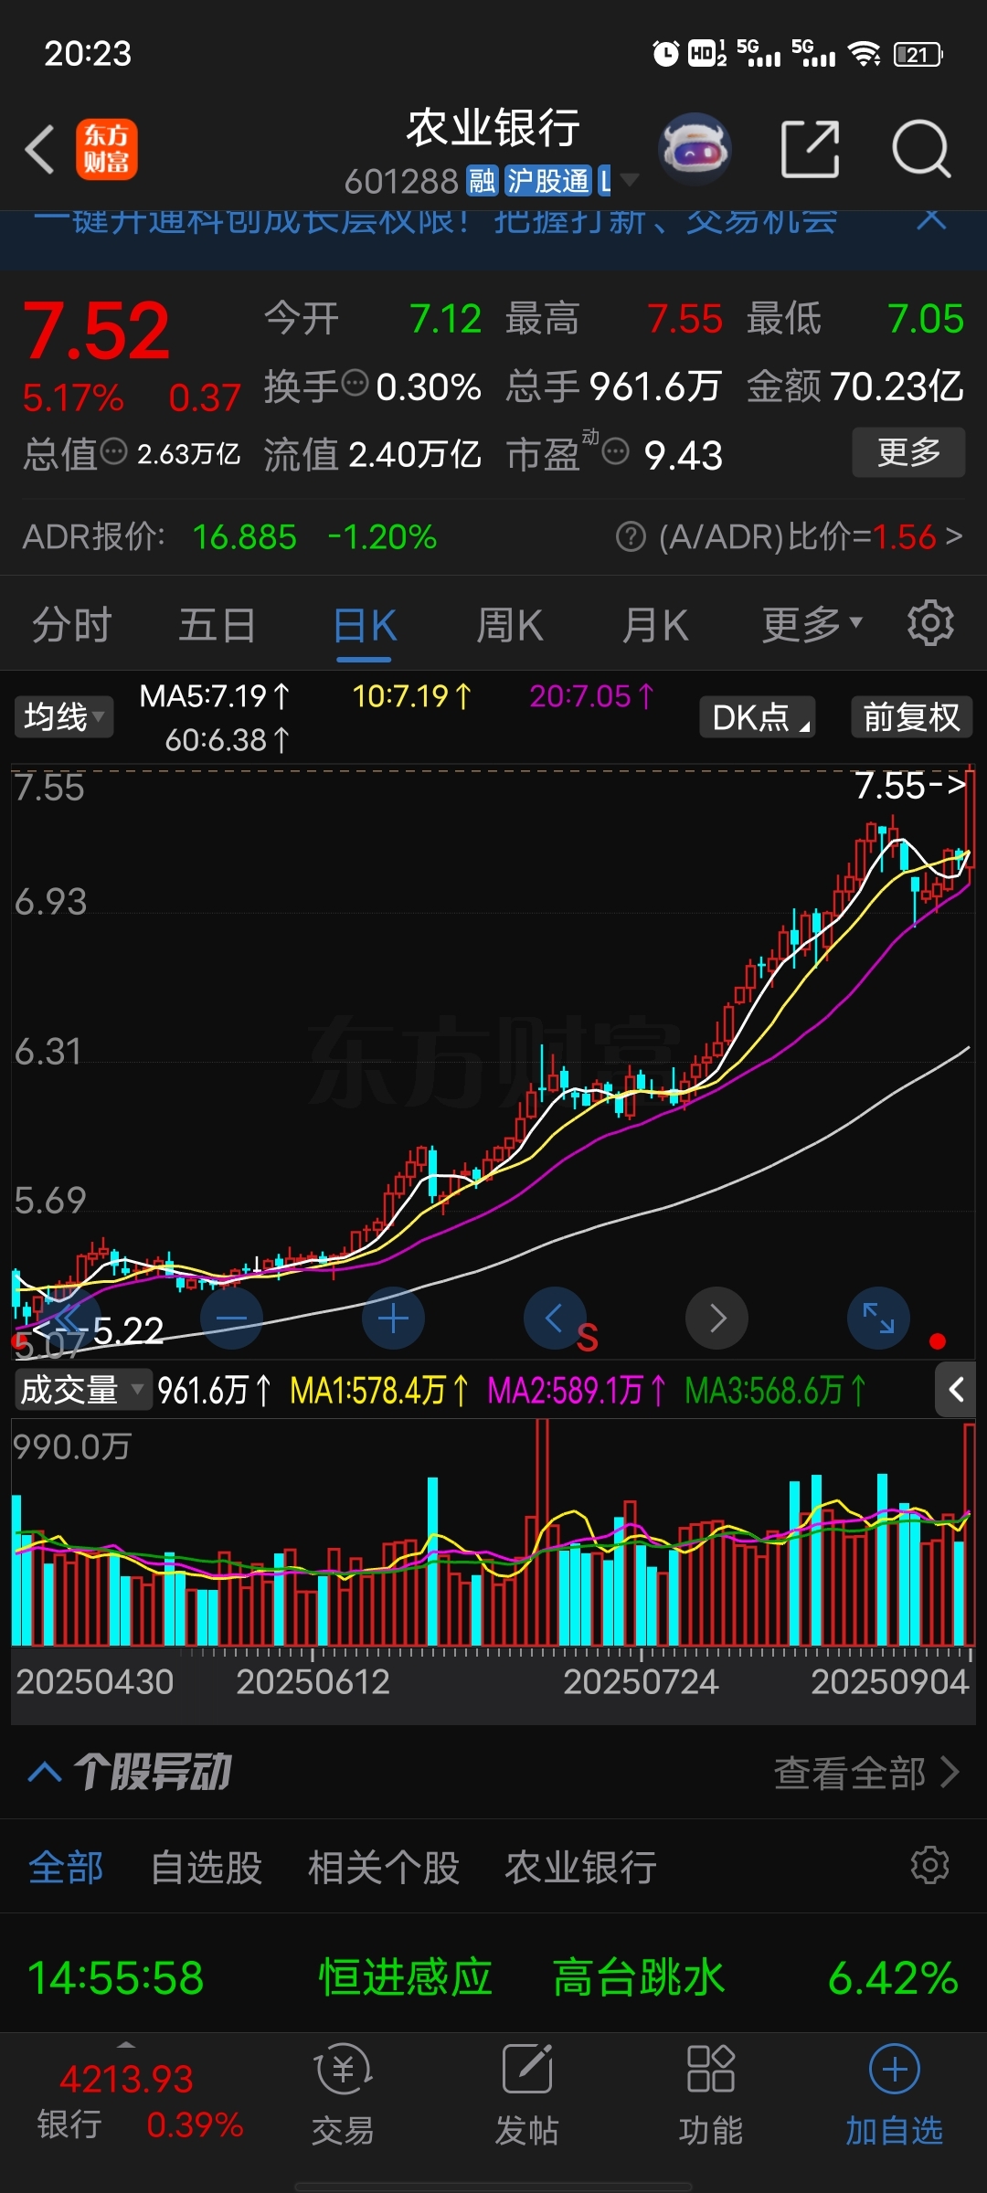Expand the bottom index ticker arrow
Screen dimensions: 987x2193
(x=126, y=2045)
